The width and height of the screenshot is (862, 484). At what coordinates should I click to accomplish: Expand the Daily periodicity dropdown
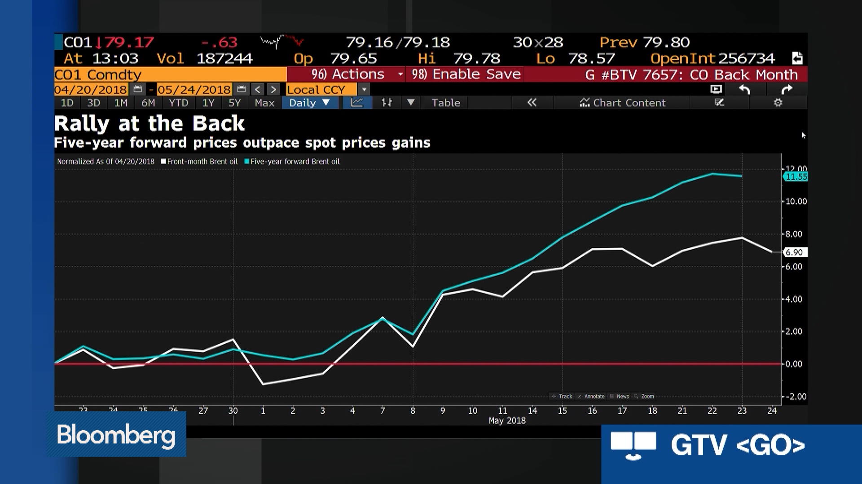click(309, 103)
